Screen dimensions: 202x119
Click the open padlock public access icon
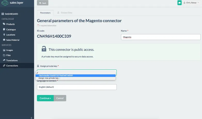tap(44, 49)
